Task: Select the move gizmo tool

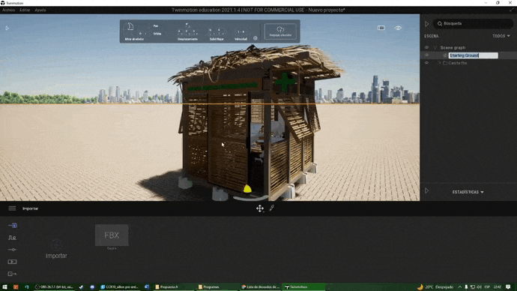Action: (x=260, y=208)
